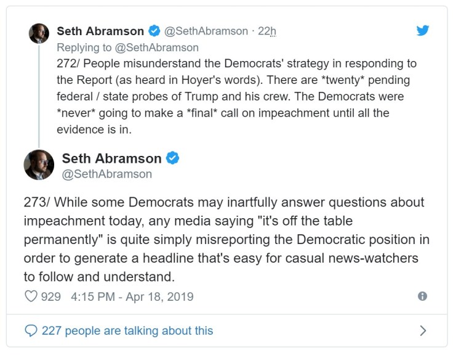
Task: Click the speech bubble conversation icon
Action: (x=31, y=331)
